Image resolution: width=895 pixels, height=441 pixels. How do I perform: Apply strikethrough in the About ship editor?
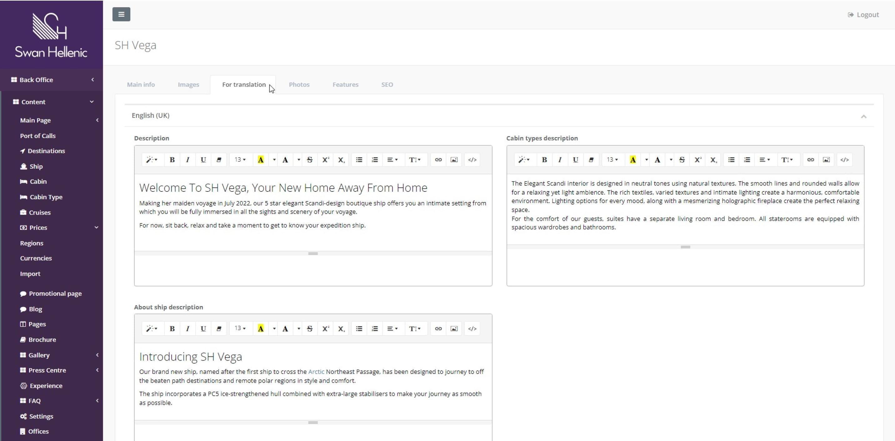point(310,329)
